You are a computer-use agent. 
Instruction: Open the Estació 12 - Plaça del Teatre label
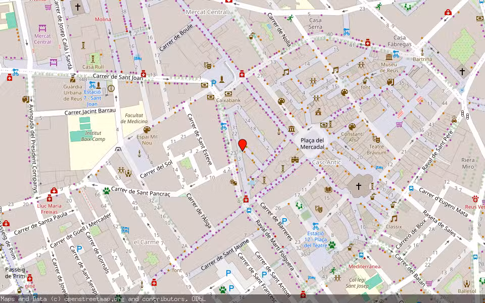(x=315, y=239)
